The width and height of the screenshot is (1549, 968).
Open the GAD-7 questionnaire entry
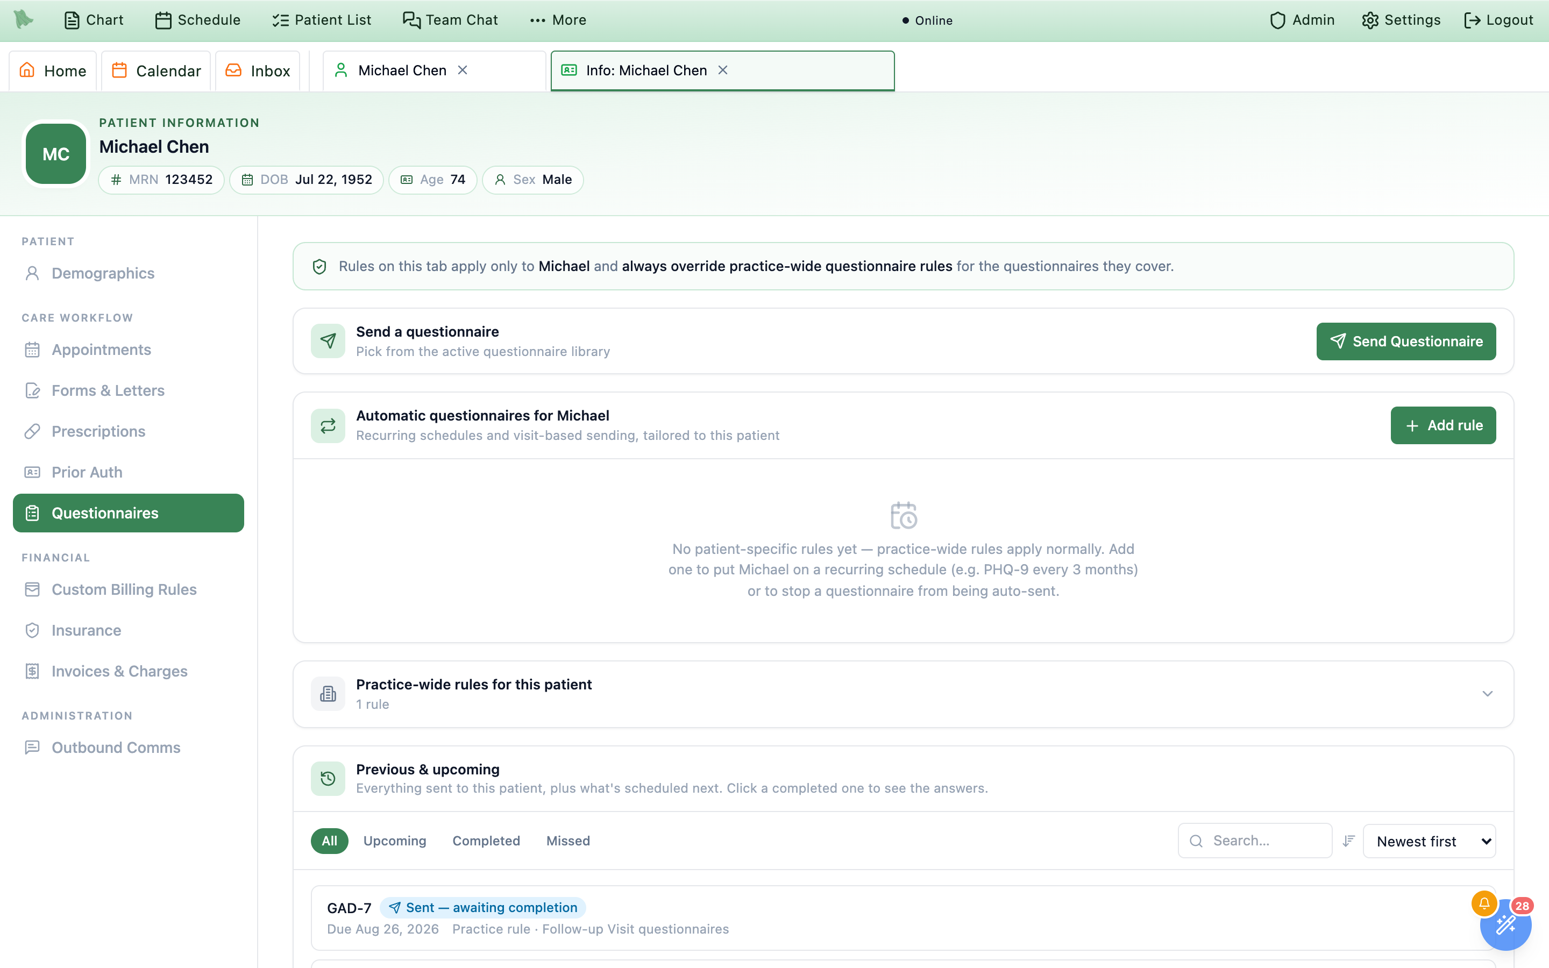(x=903, y=918)
